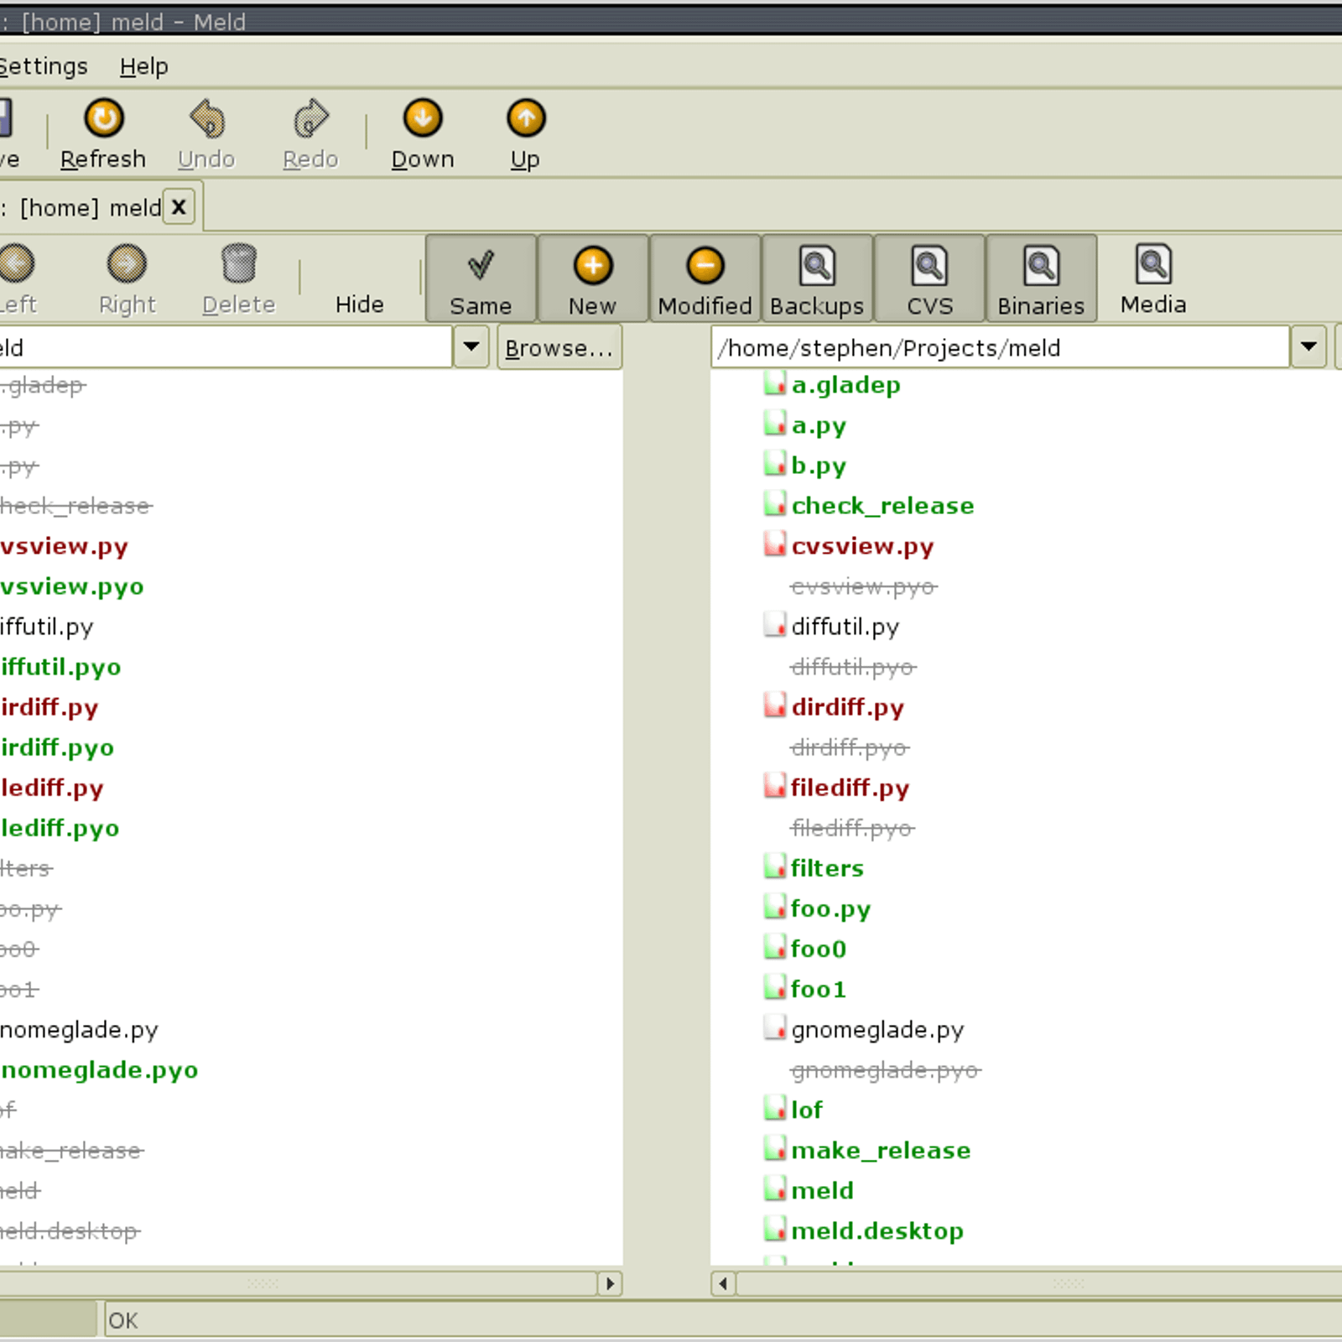Toggle the New files filter
The height and width of the screenshot is (1342, 1342).
593,278
